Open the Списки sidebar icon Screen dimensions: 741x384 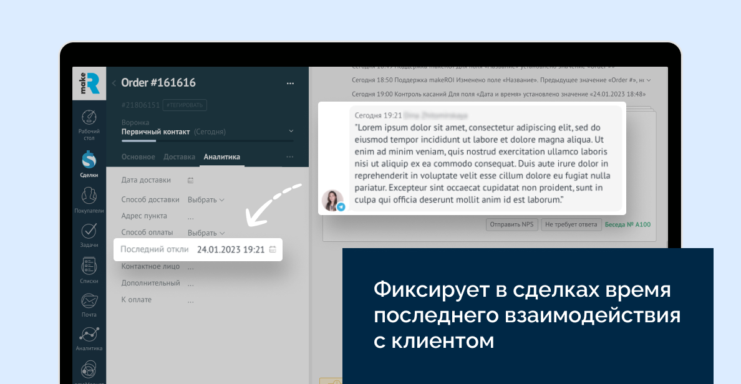pyautogui.click(x=89, y=266)
